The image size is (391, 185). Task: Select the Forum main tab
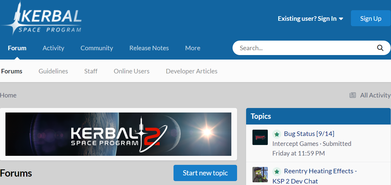(x=17, y=48)
